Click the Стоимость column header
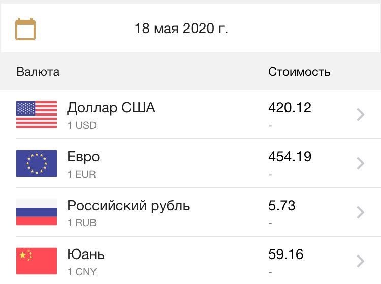This screenshot has height=284, width=381. point(299,72)
